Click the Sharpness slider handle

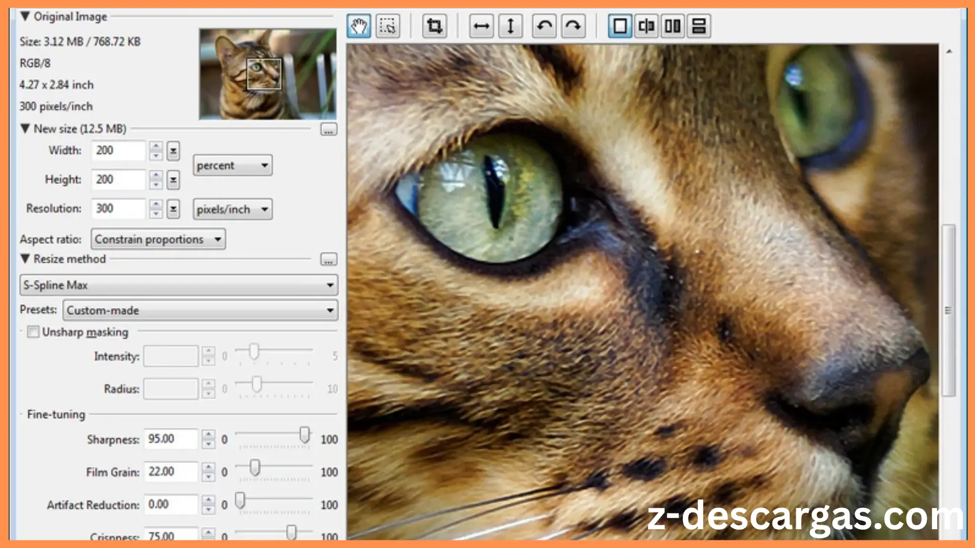click(304, 435)
